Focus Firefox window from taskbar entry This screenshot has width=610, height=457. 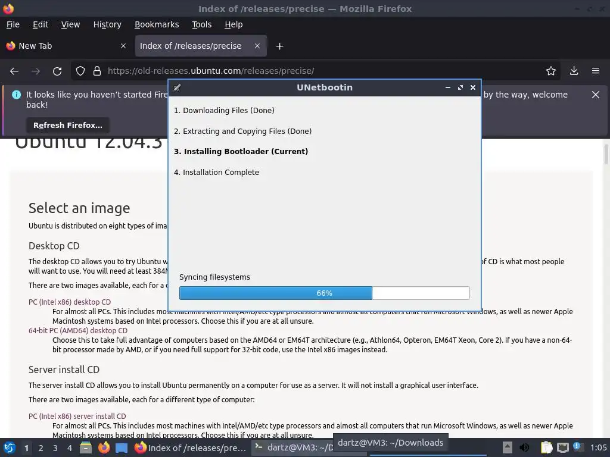pos(191,447)
